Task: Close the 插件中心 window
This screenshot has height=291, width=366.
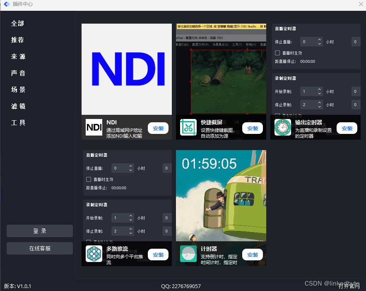Action: [x=361, y=4]
